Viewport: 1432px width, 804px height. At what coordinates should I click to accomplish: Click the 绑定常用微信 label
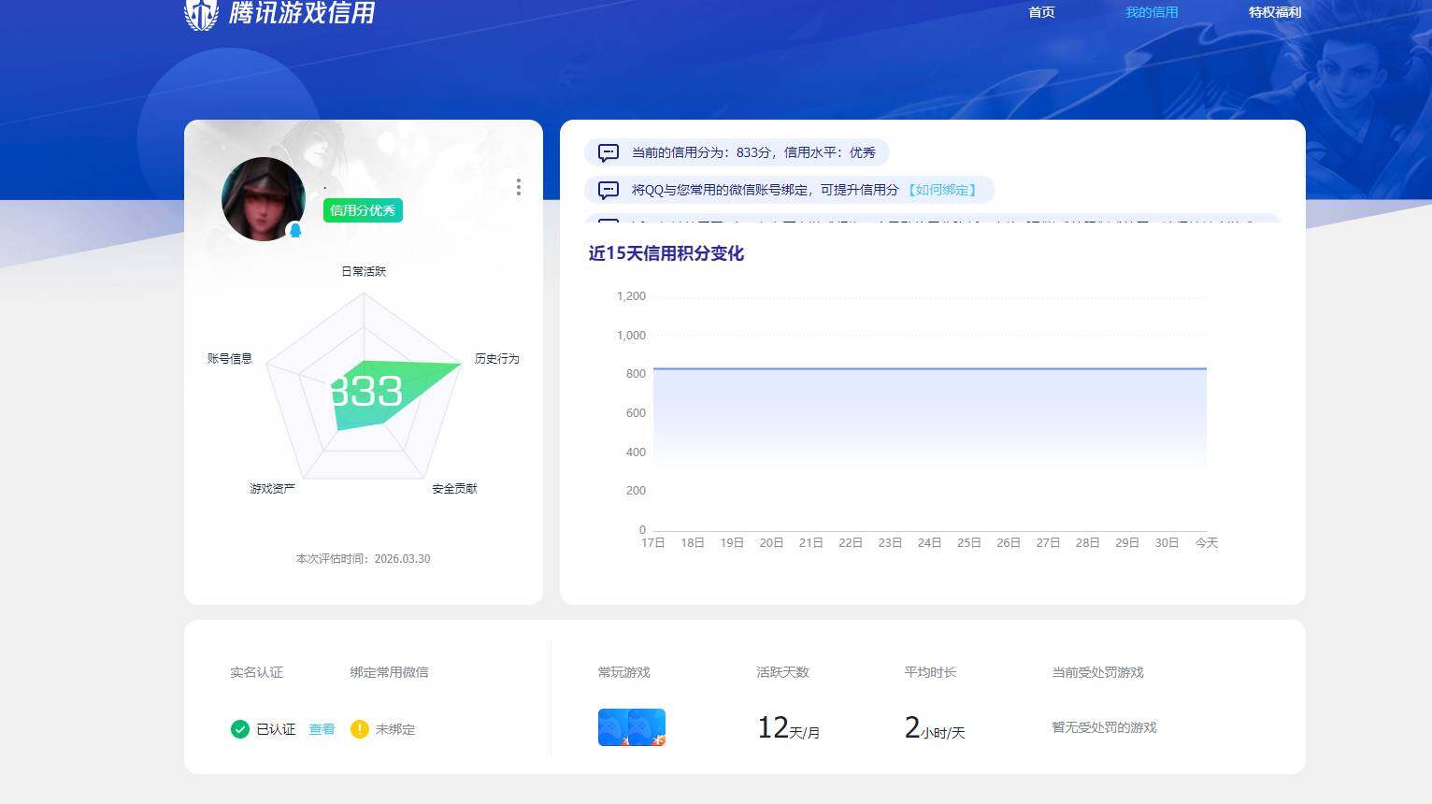click(389, 672)
